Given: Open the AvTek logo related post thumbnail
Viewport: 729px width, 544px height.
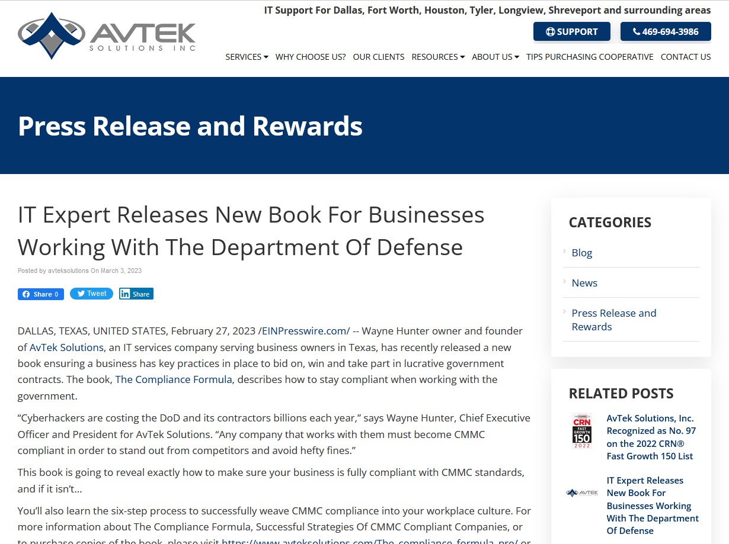Looking at the screenshot, I should 581,493.
